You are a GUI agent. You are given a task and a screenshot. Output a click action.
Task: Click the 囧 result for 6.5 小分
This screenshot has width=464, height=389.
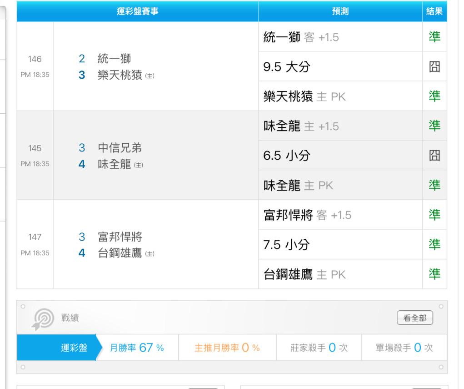coord(434,156)
